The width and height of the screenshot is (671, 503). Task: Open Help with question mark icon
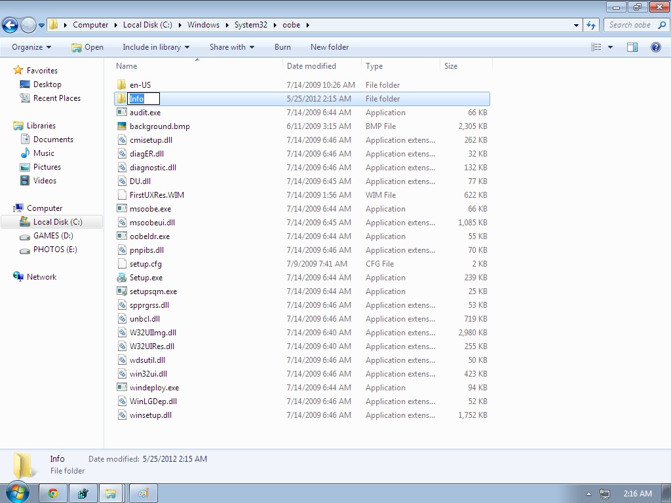tap(655, 47)
